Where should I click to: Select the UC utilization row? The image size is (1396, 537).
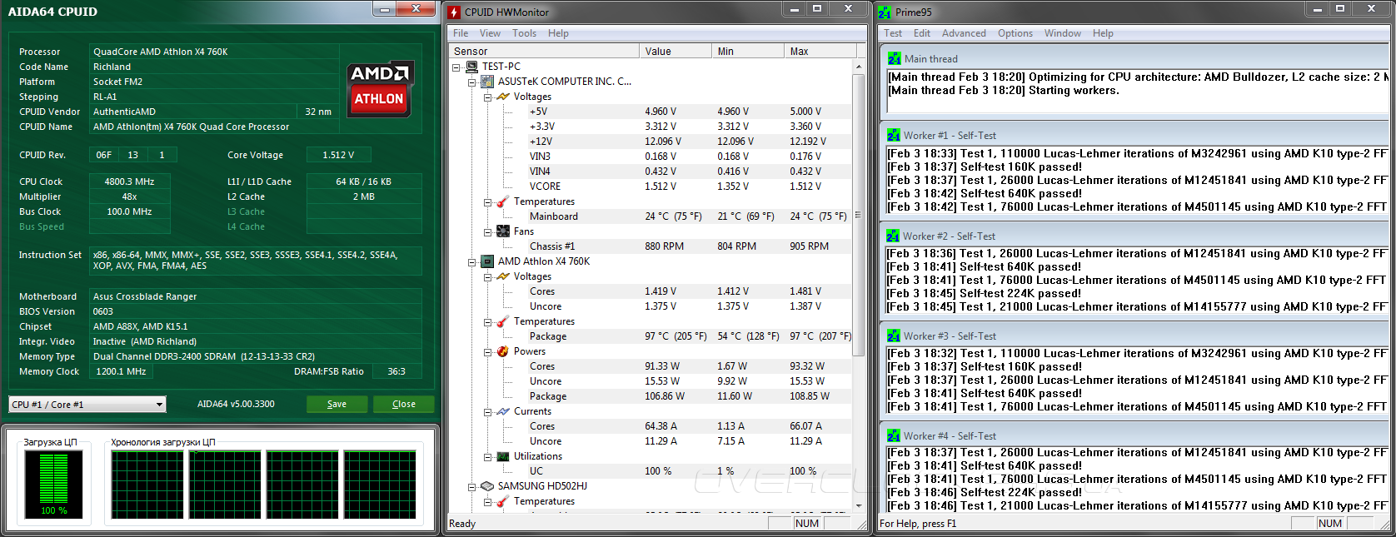pos(651,471)
